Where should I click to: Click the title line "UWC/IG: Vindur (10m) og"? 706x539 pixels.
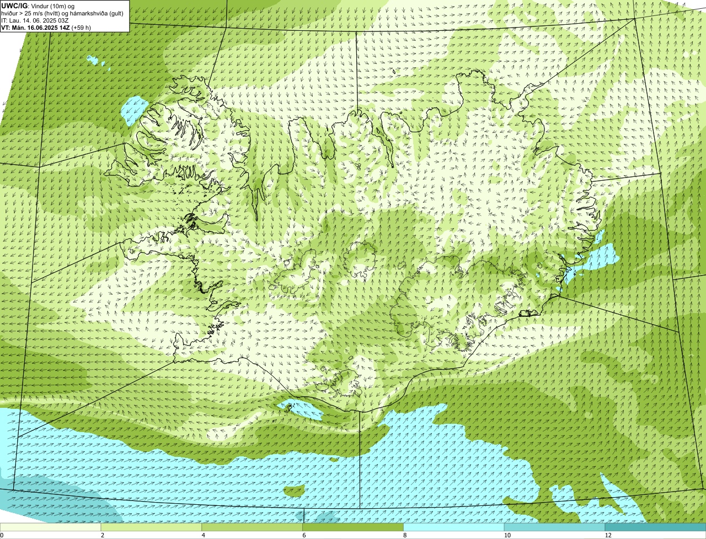pyautogui.click(x=38, y=6)
